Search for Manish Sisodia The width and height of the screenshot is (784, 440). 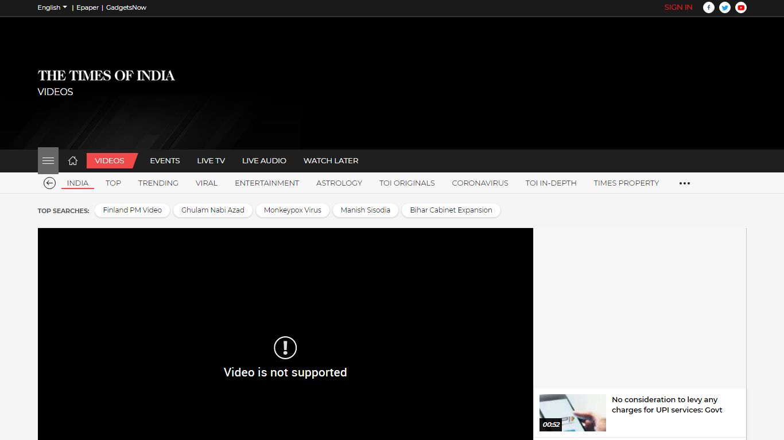pyautogui.click(x=366, y=210)
